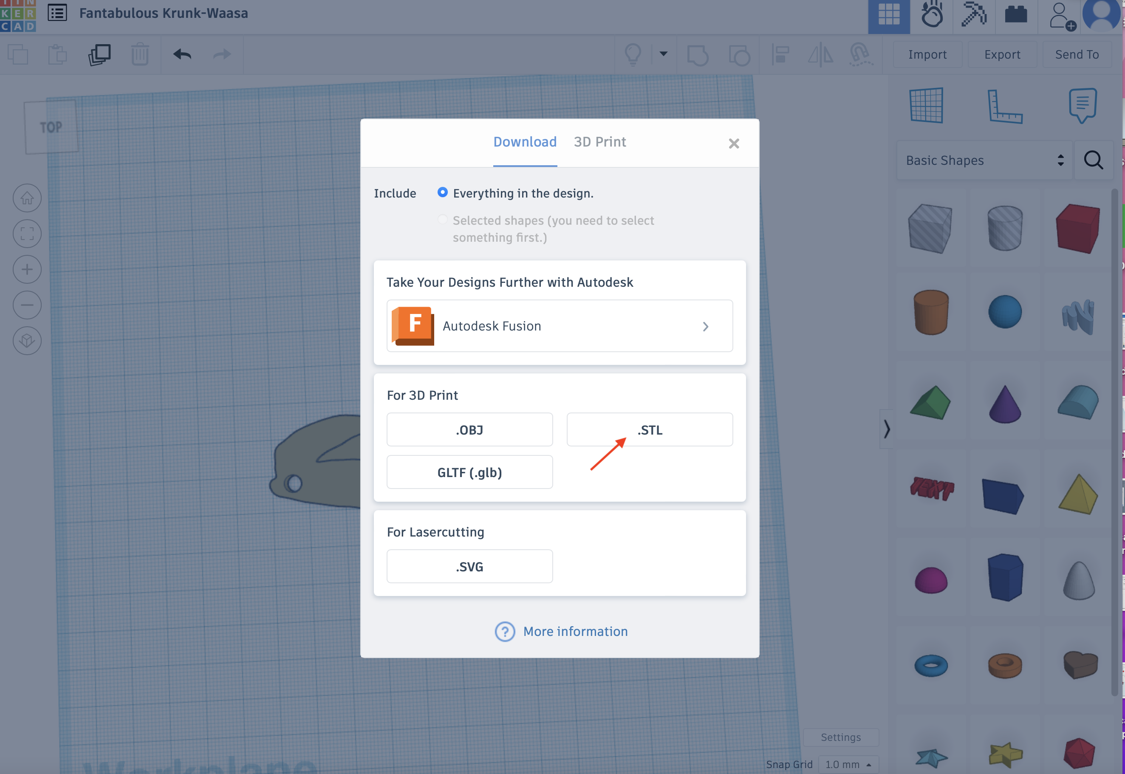Switch to the 3D Print tab
The width and height of the screenshot is (1125, 774).
tap(599, 142)
